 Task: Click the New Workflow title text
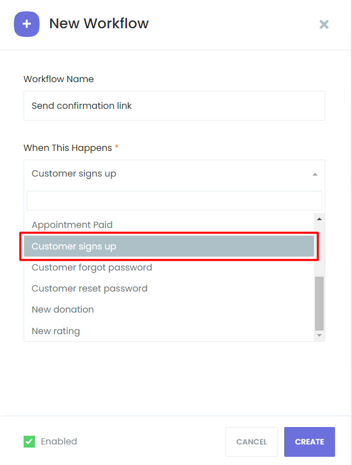99,24
